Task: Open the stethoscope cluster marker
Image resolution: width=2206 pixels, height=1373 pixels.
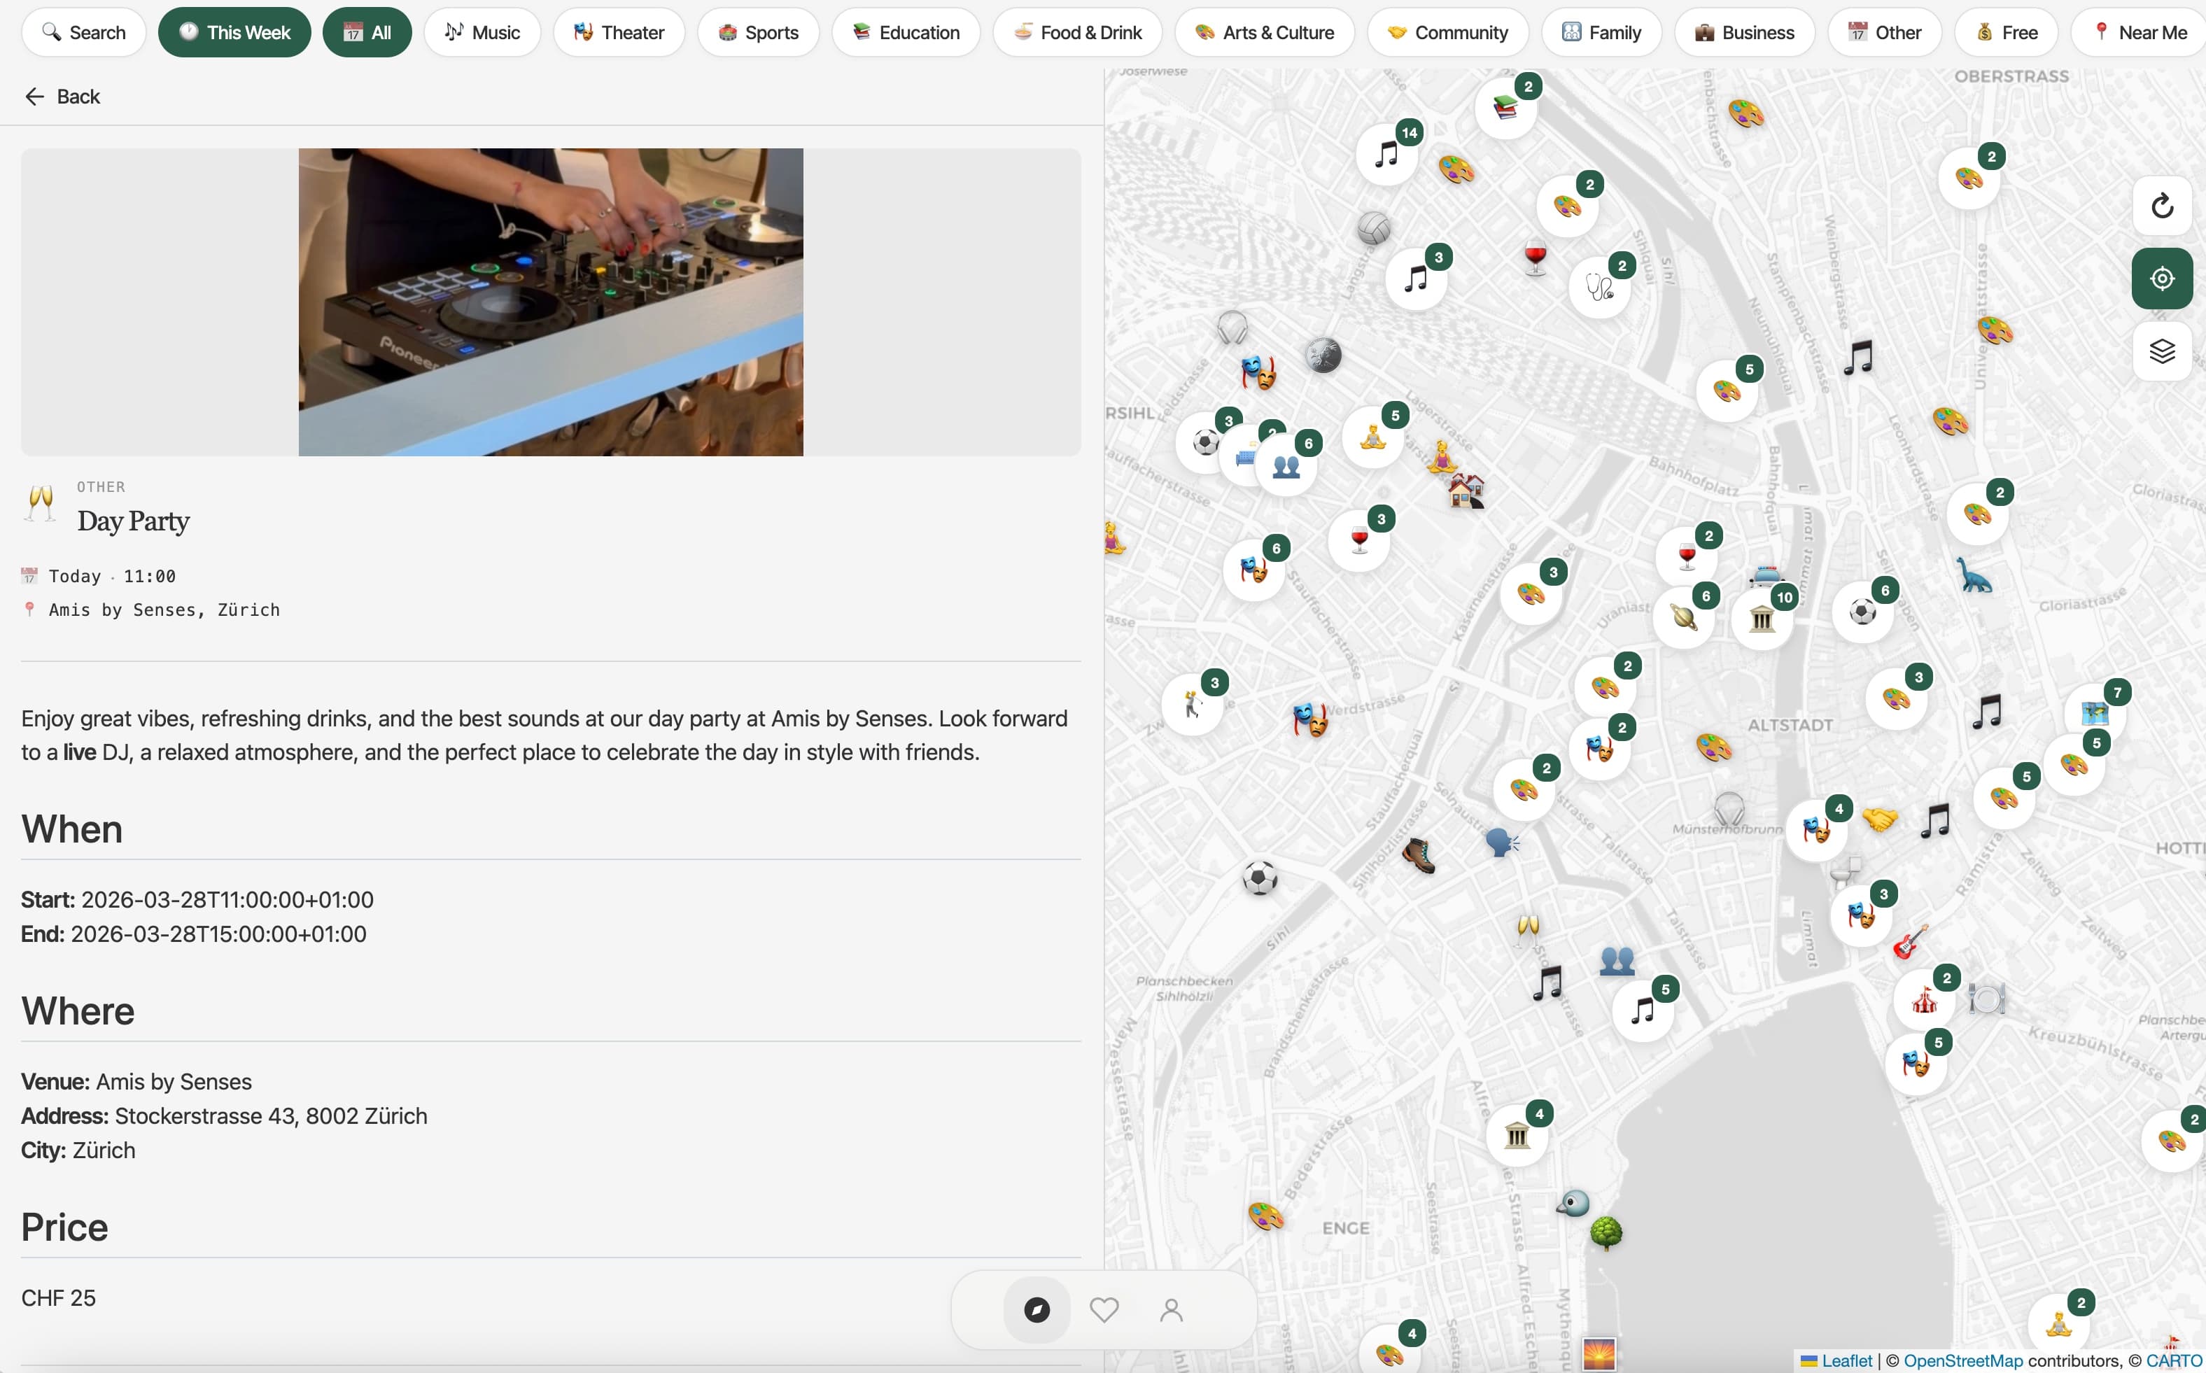Action: click(x=1599, y=287)
